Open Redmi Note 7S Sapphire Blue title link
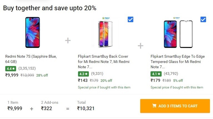 coord(31,59)
